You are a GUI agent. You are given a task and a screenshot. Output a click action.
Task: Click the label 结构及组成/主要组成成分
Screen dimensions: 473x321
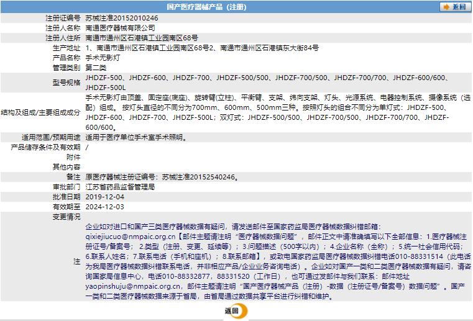[41, 112]
